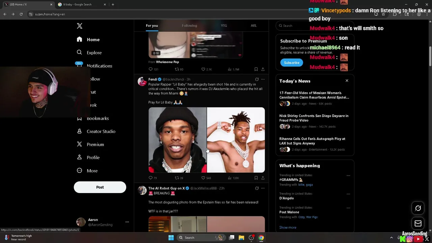Like the Fendi post heart icon
The width and height of the screenshot is (432, 243).
point(203,178)
